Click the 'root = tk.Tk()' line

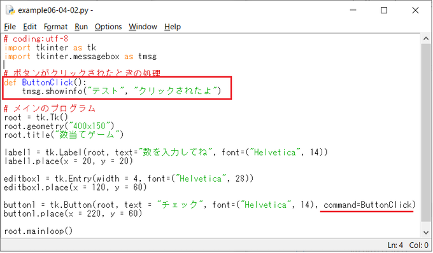(36, 118)
